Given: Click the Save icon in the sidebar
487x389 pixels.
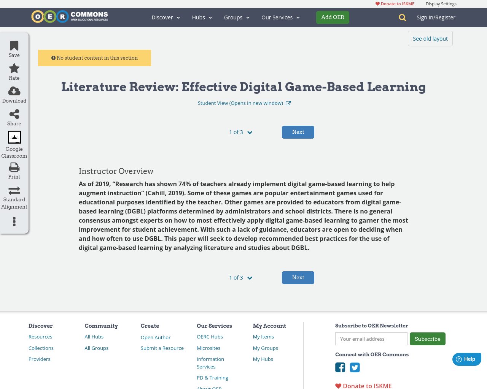Looking at the screenshot, I should pos(14,45).
